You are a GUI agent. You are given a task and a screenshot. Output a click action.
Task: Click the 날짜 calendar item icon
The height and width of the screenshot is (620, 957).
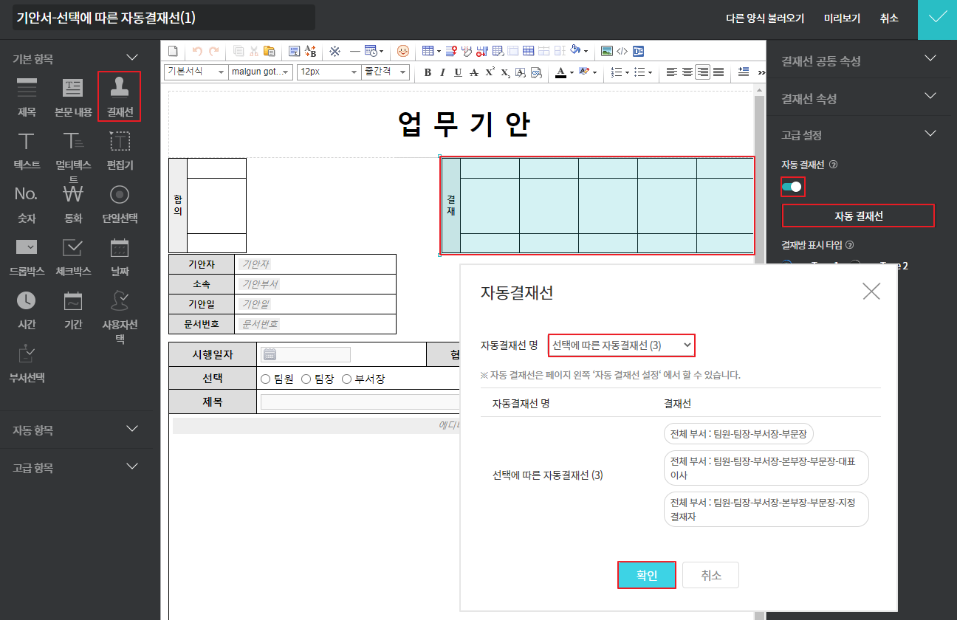[x=120, y=248]
